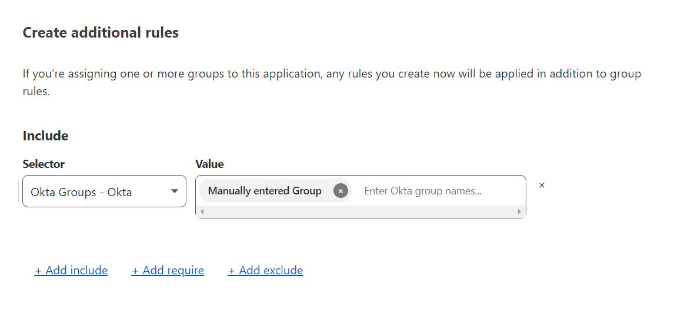Focus the Enter Okta group names field

coord(439,191)
